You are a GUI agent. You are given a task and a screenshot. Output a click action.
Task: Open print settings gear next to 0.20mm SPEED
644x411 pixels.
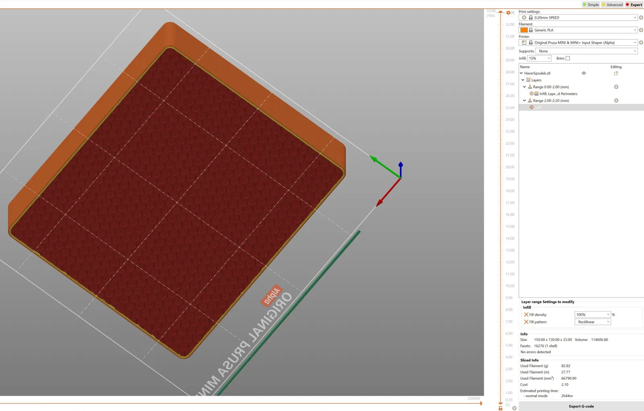pos(641,18)
